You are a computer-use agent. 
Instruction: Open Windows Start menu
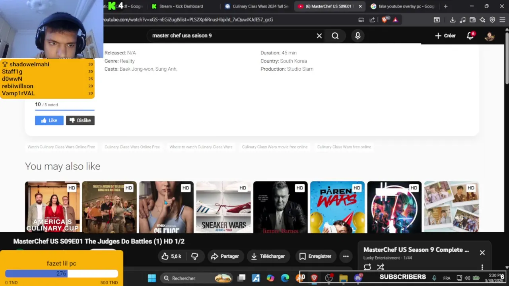(x=152, y=278)
